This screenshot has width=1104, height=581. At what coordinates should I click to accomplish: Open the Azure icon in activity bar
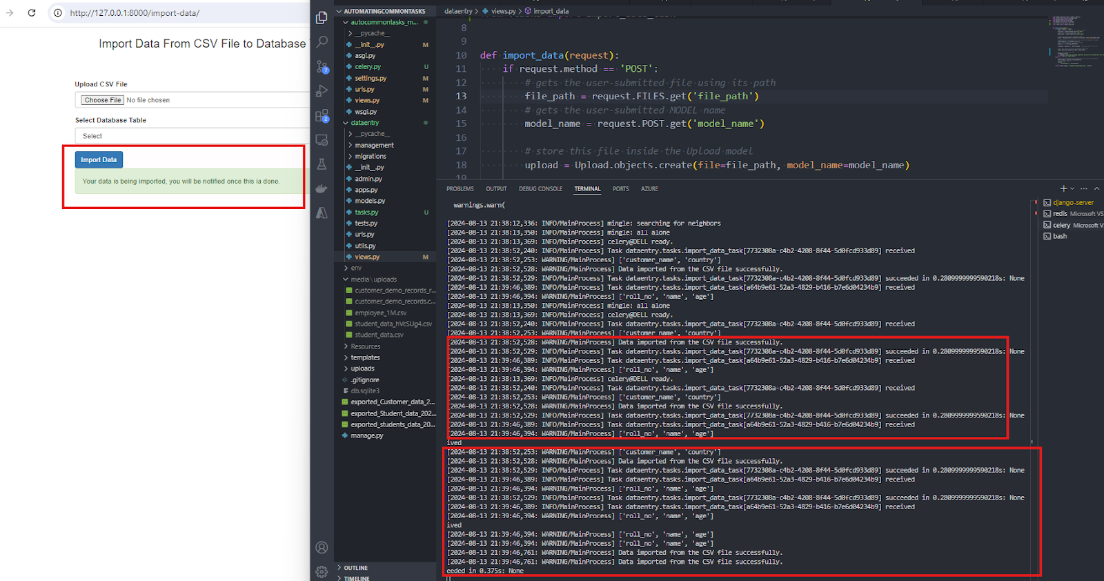[322, 213]
